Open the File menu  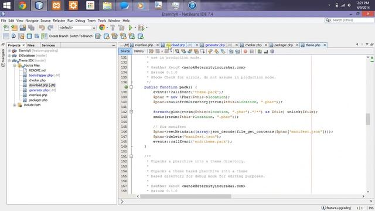click(4, 21)
